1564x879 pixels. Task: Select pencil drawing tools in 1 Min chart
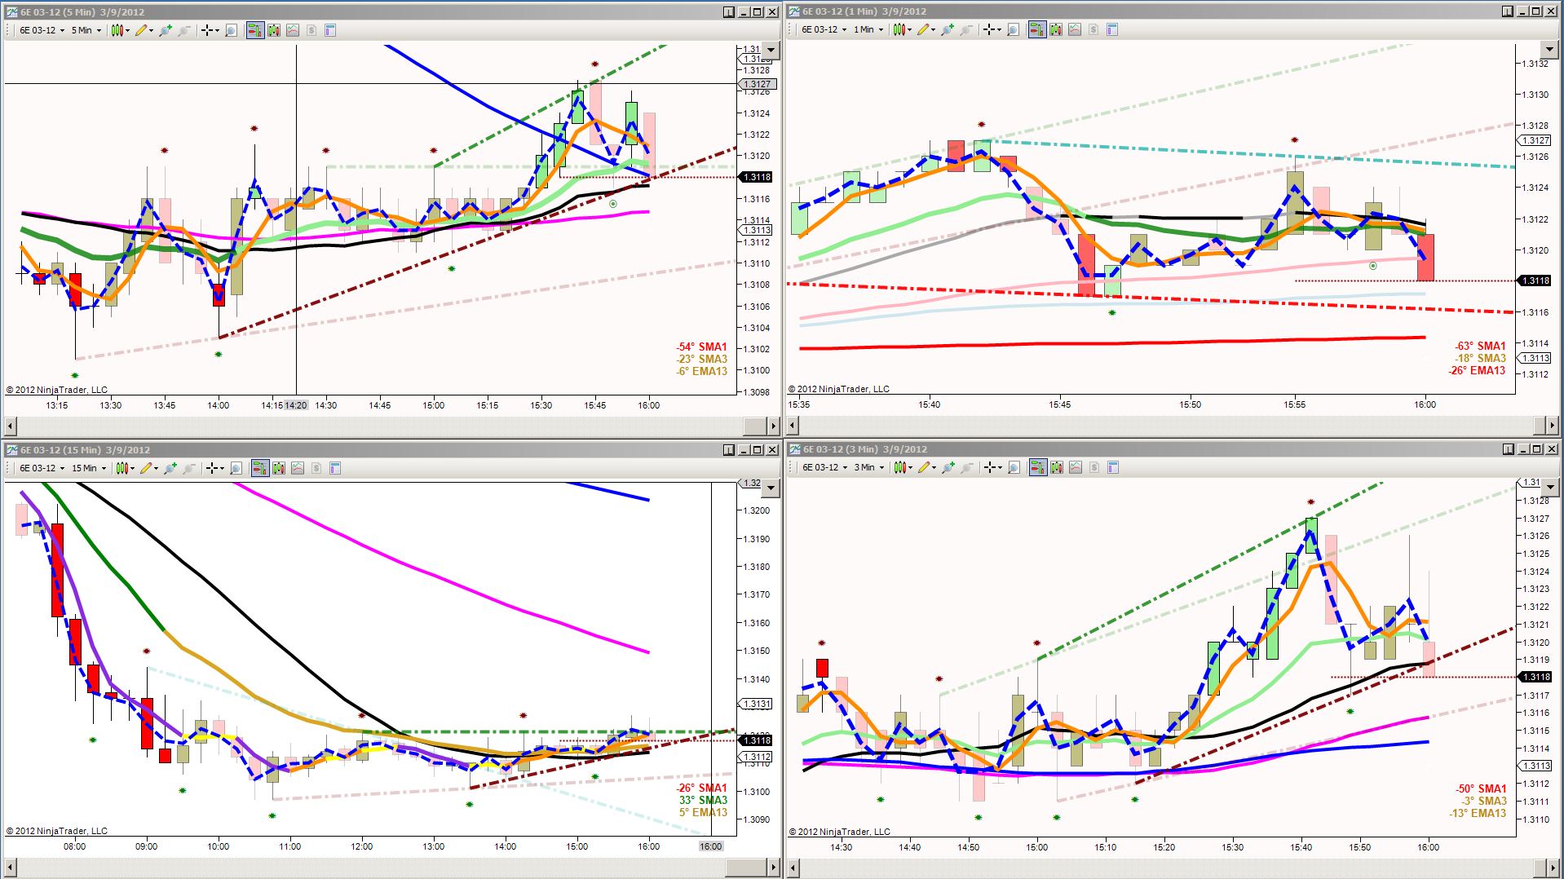pyautogui.click(x=925, y=29)
